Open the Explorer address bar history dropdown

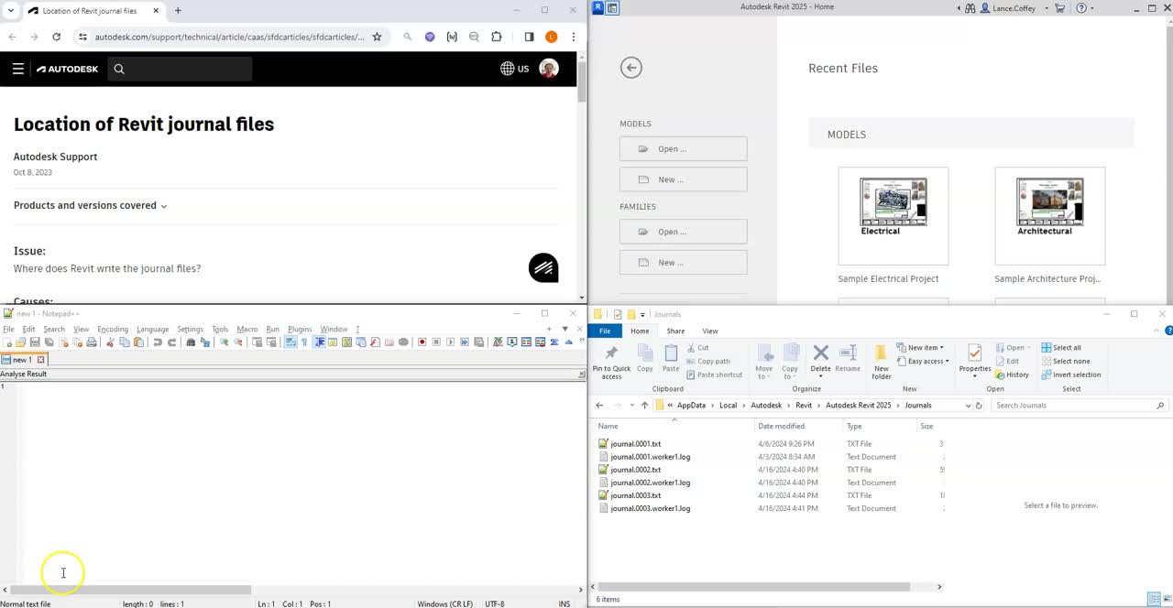(x=968, y=405)
